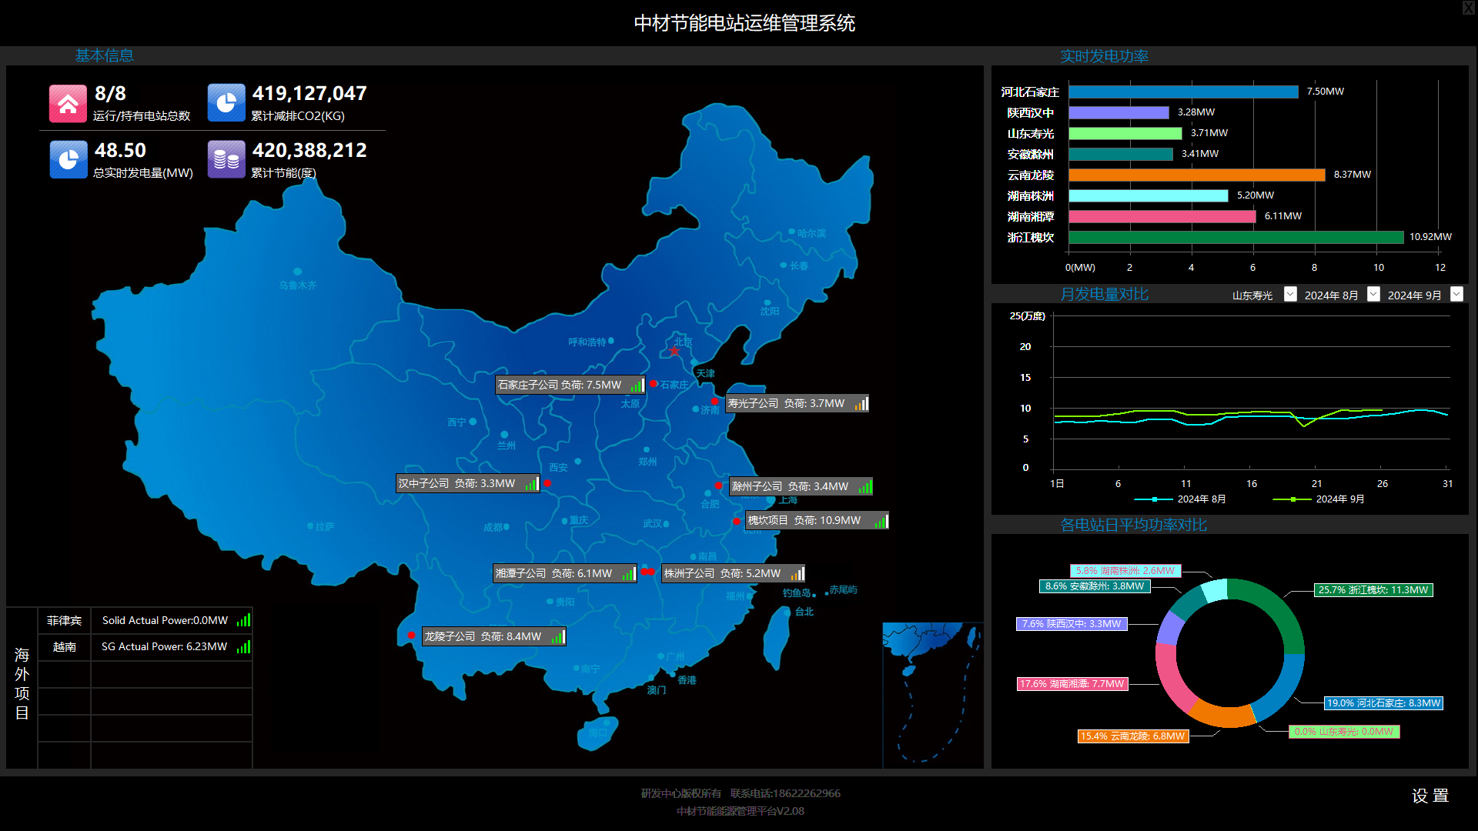This screenshot has height=831, width=1478.
Task: Click the blue CO2 reduction pie icon
Action: pos(226,103)
